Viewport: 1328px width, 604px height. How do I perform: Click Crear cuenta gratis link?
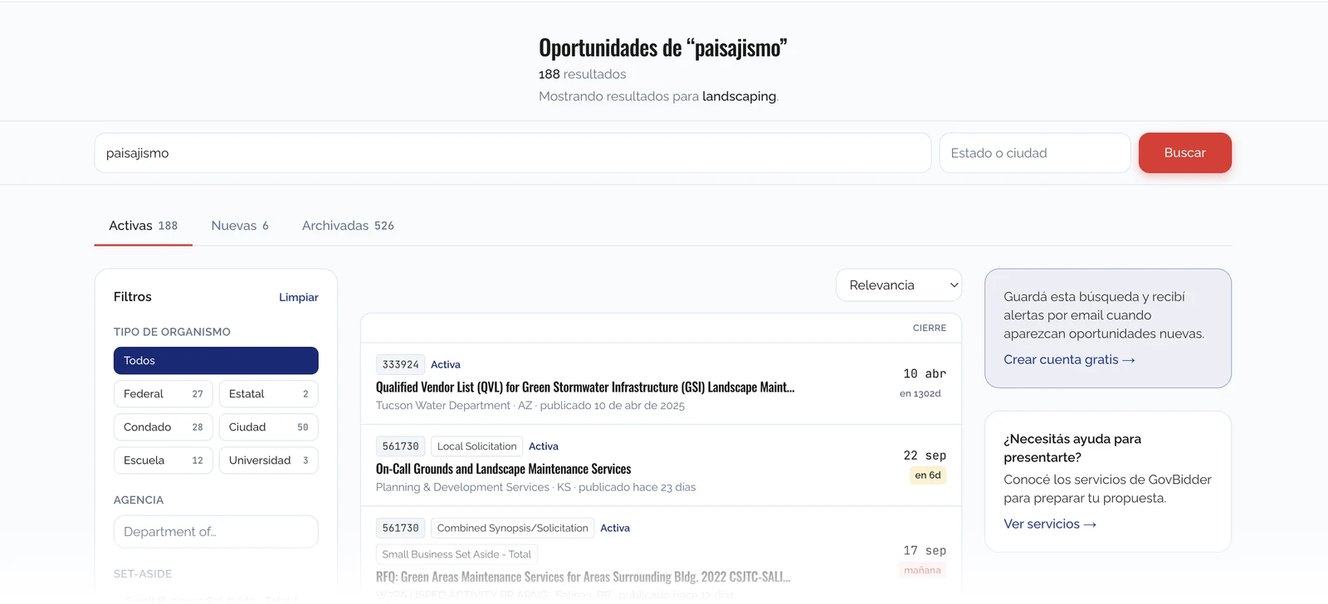(x=1069, y=359)
